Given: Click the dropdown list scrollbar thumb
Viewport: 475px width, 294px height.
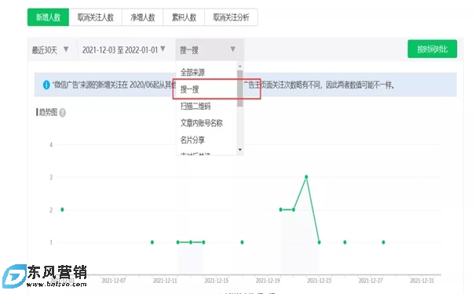Looking at the screenshot, I should pos(240,89).
